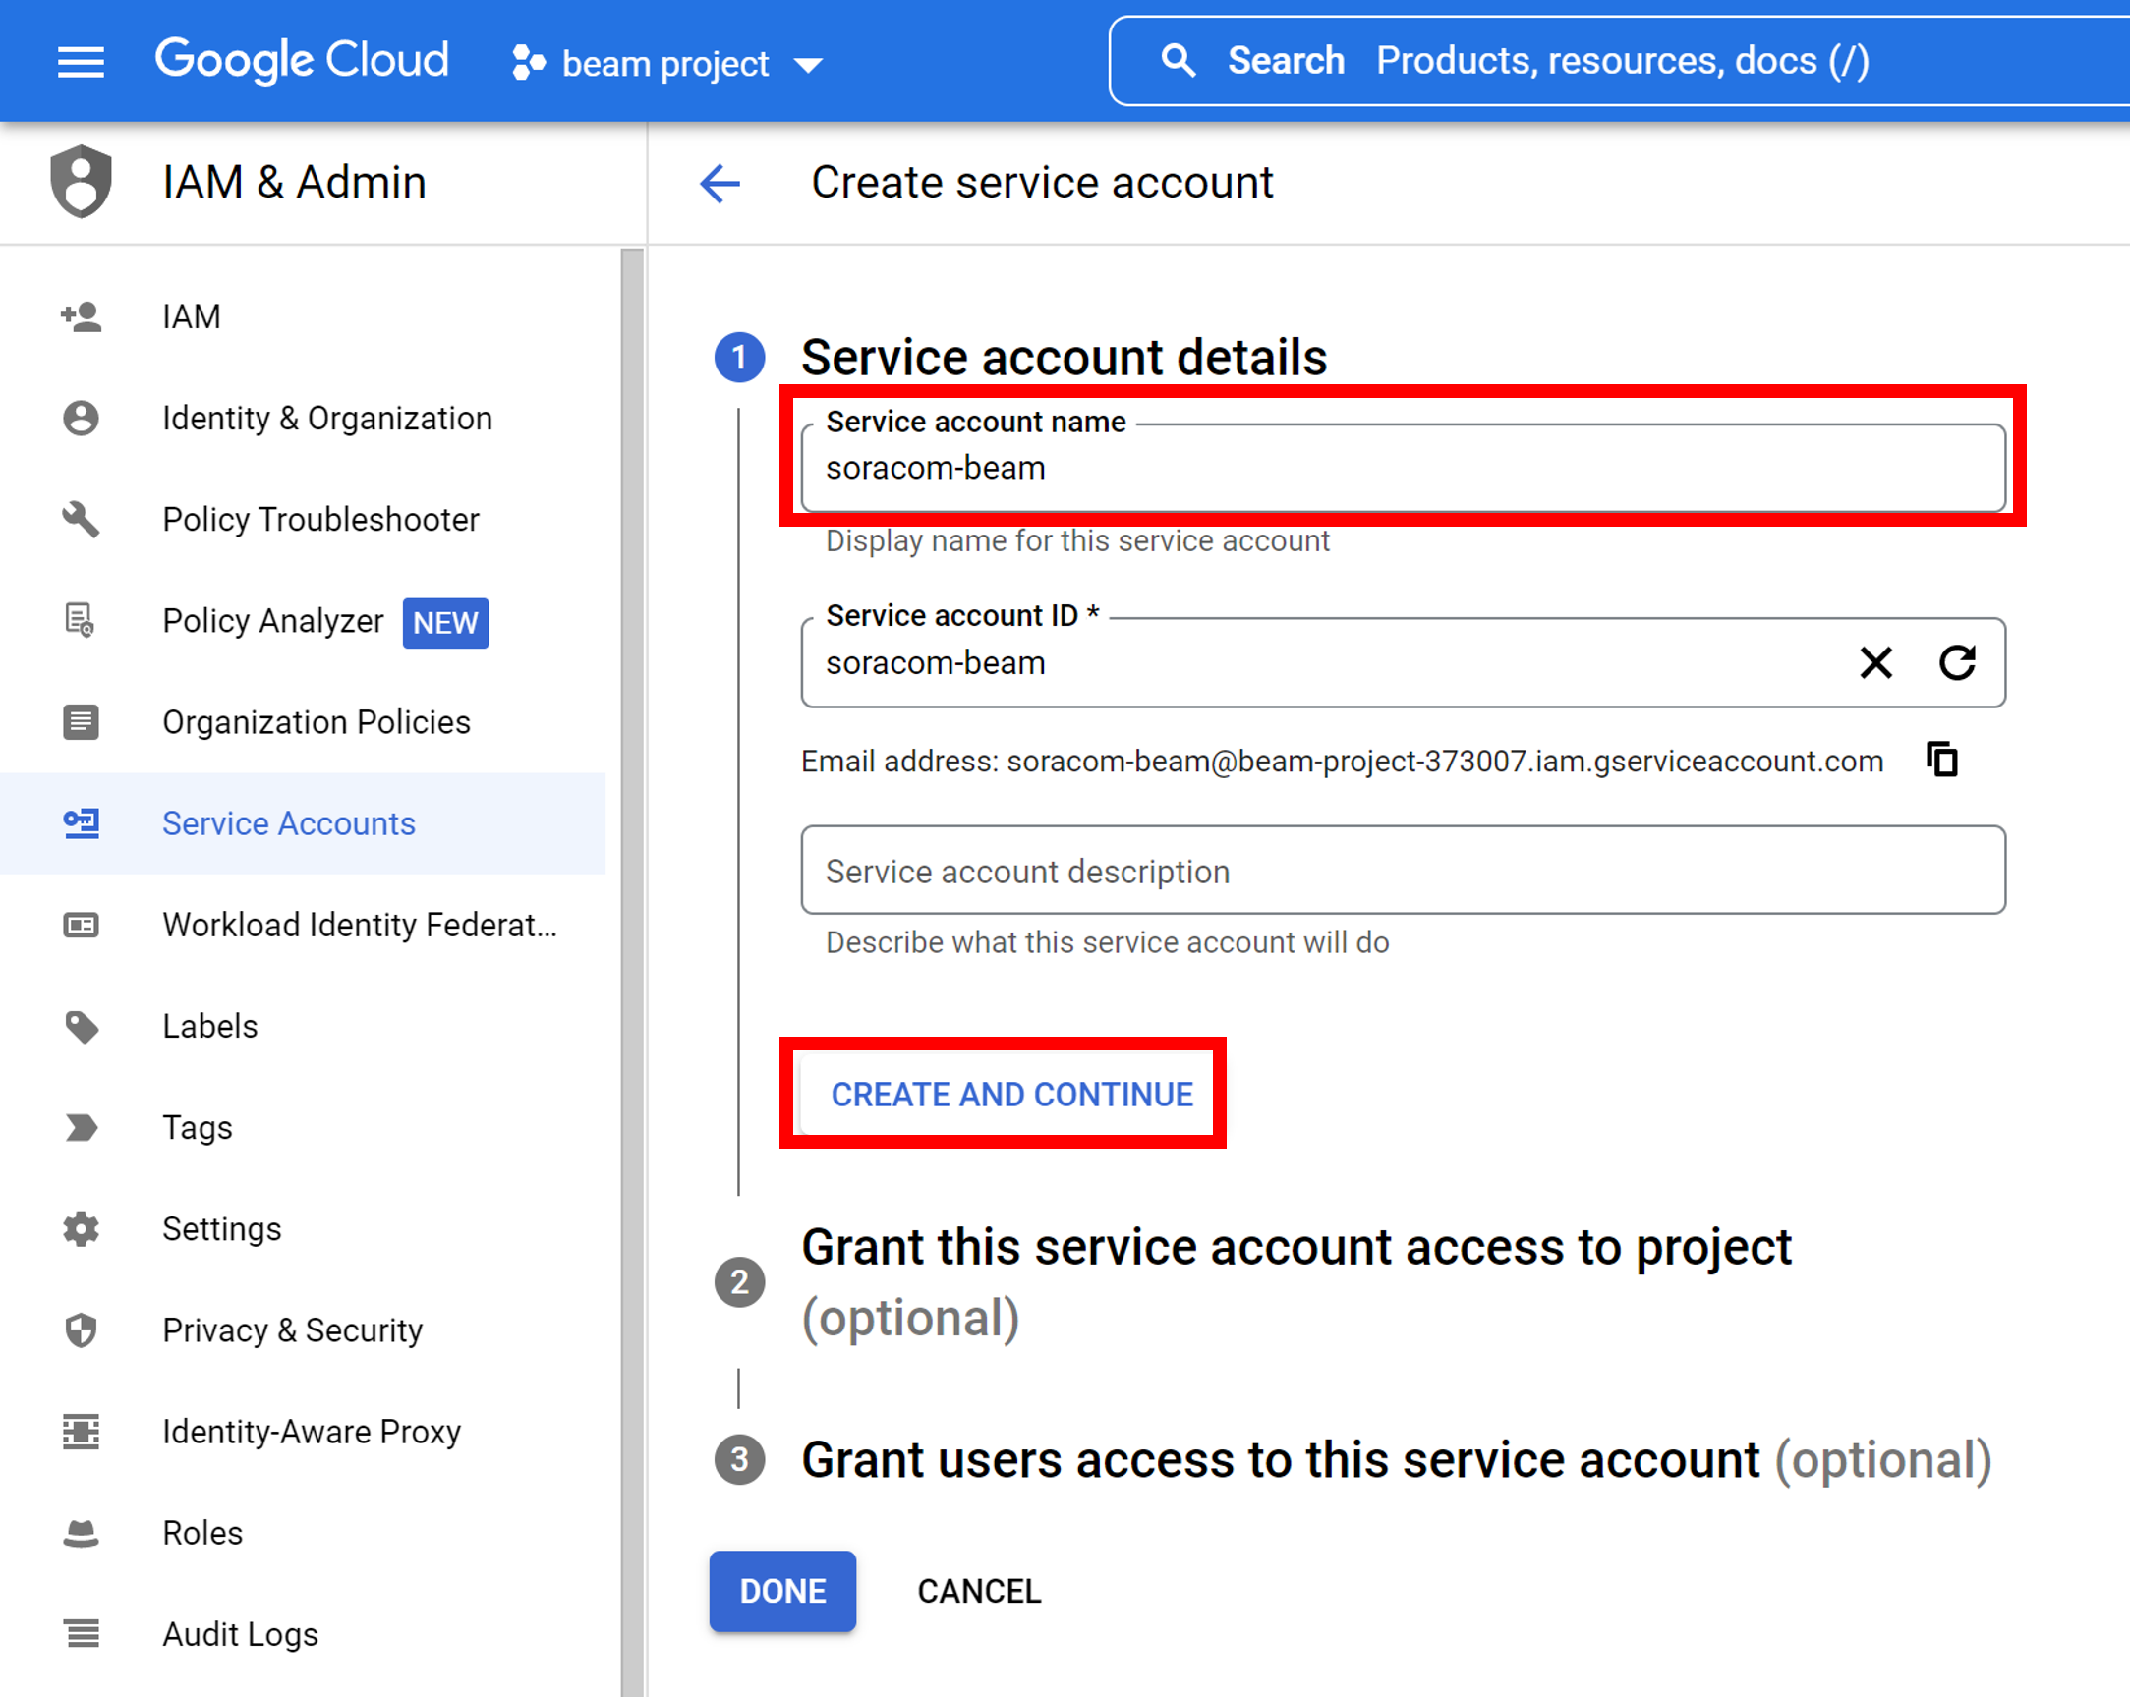Clear the Service account ID field

point(1875,663)
